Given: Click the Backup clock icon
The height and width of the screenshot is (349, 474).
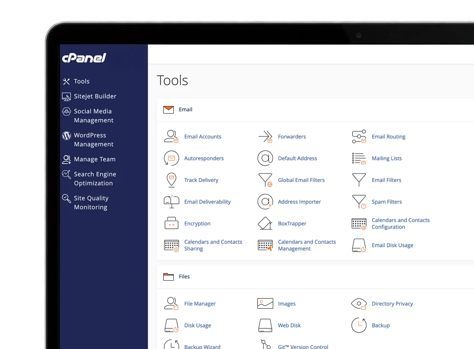Looking at the screenshot, I should (359, 325).
